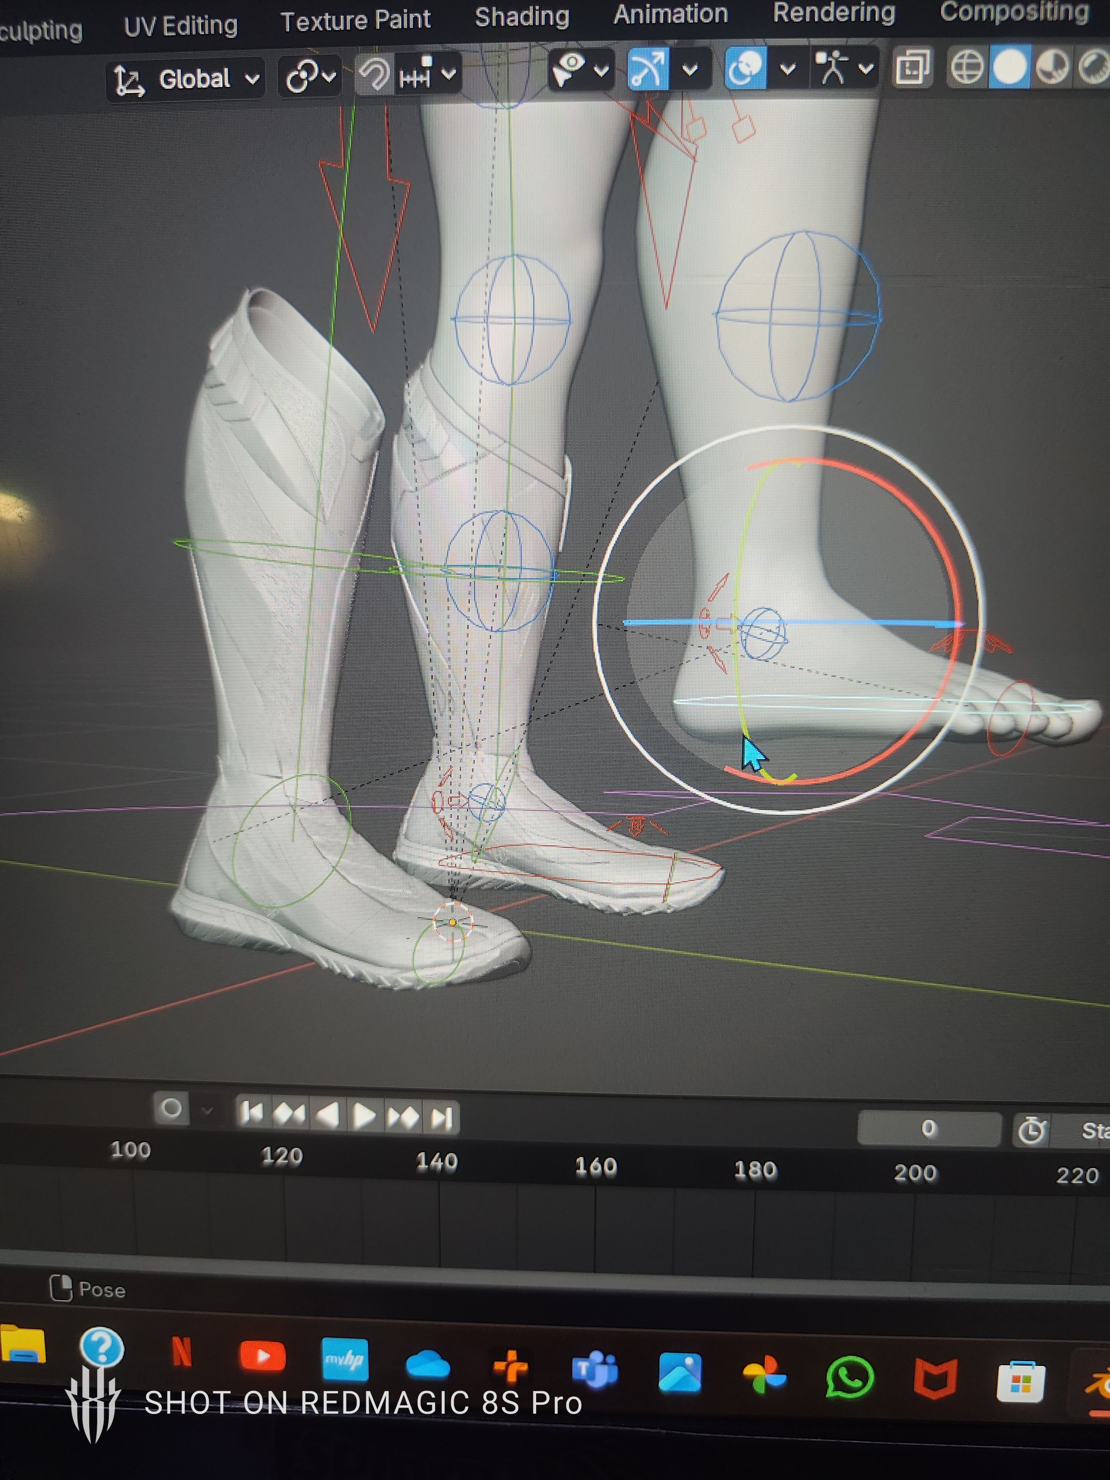Toggle the show gizmo button
Viewport: 1110px width, 1480px height.
[648, 69]
